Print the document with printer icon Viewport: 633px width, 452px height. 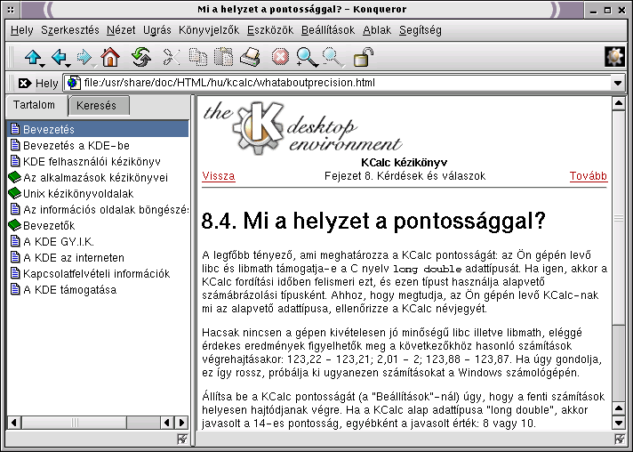coord(251,57)
